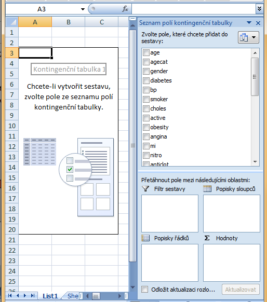The image size is (267, 302).
Task: Click the selected cell A3
Action: coord(35,53)
